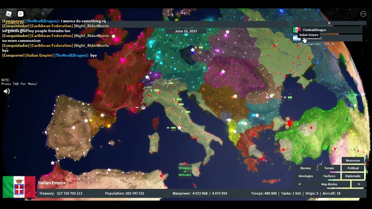Switch to Diplomatic map mode
The image size is (372, 209).
[x=353, y=176]
